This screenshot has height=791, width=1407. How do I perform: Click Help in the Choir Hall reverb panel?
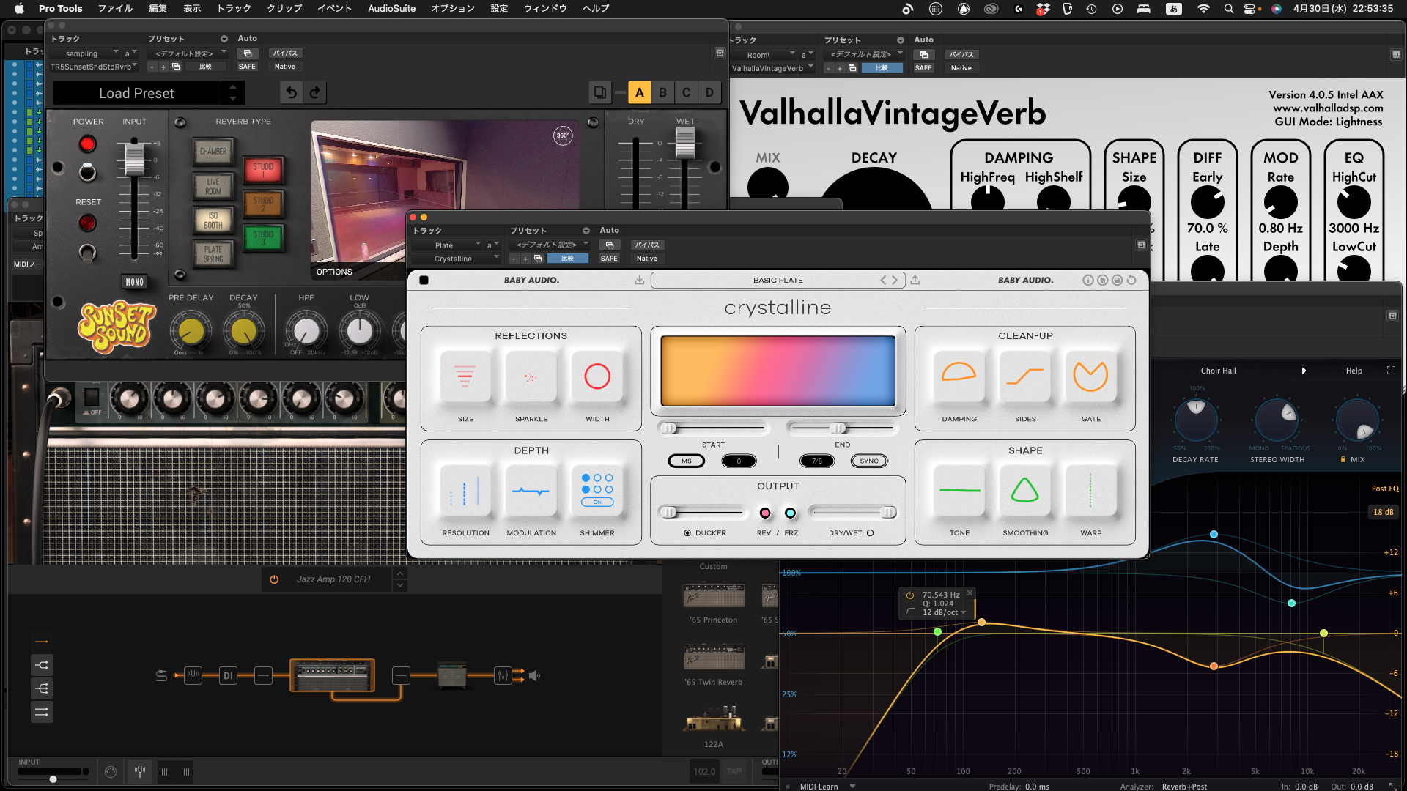1354,371
